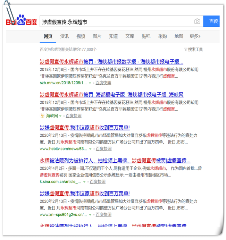Expand the 更多» tab list
This screenshot has height=240, width=226.
tap(195, 36)
